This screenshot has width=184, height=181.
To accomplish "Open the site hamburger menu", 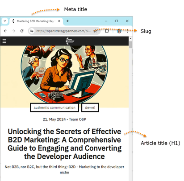I will (4, 41).
